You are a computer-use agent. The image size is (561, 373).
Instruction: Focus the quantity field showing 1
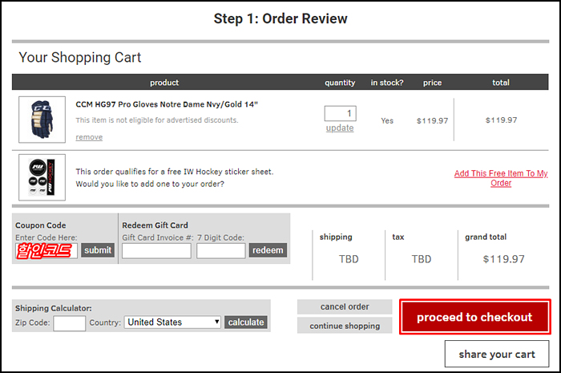(x=341, y=113)
